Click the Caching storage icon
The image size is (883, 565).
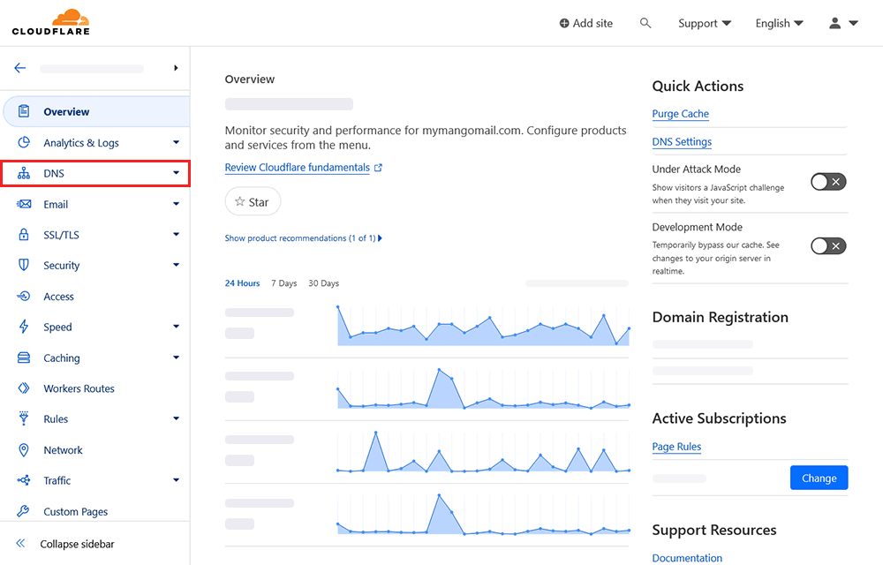[24, 358]
